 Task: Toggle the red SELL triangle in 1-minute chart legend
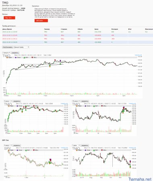tap(34, 58)
